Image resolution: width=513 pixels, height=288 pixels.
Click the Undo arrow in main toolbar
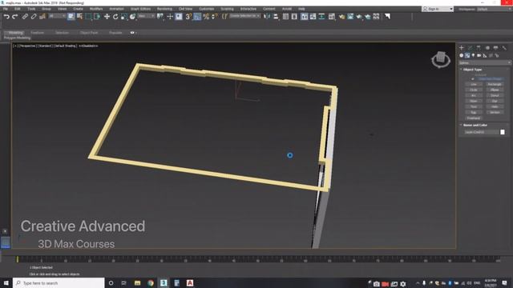coord(6,17)
